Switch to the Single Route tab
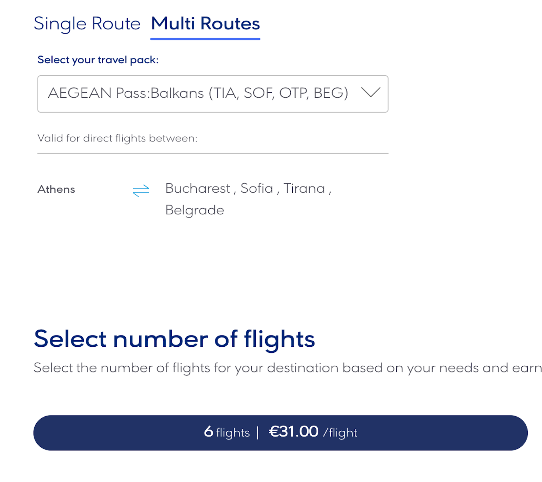The image size is (542, 482). pos(87,24)
